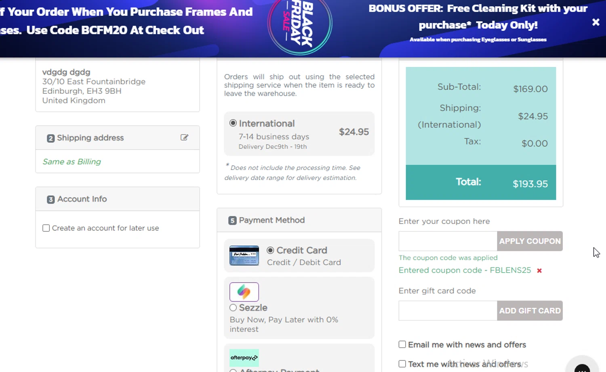Viewport: 606px width, 372px height.
Task: Click the edit Shipping address icon
Action: [184, 138]
